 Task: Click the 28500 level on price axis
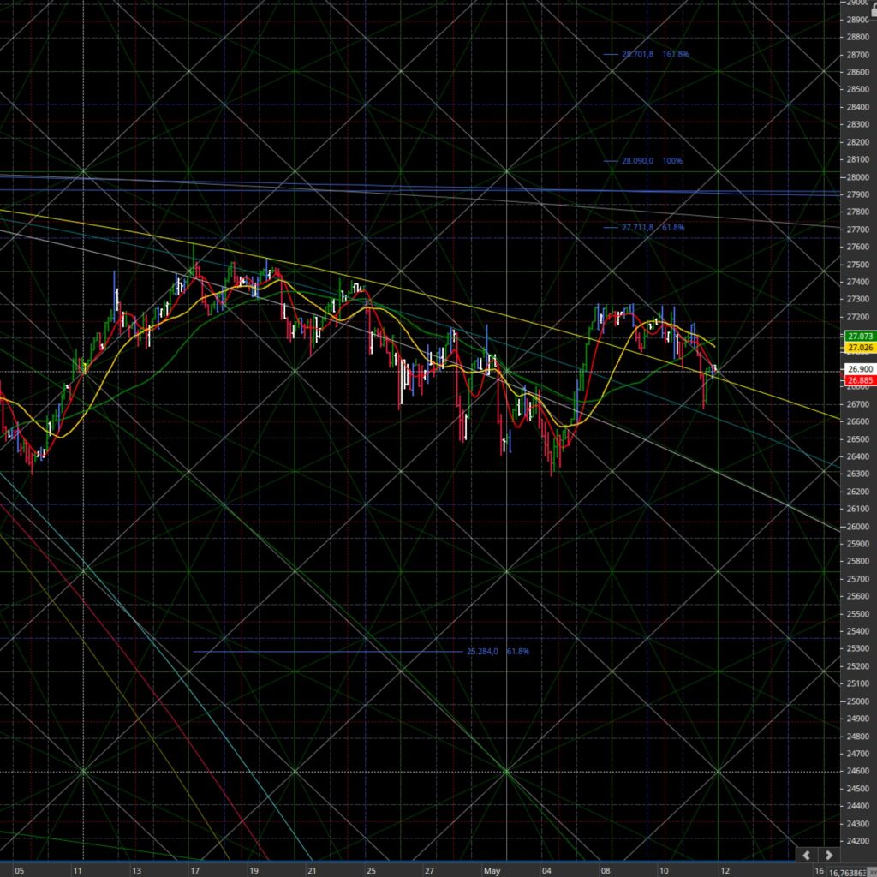coord(857,89)
